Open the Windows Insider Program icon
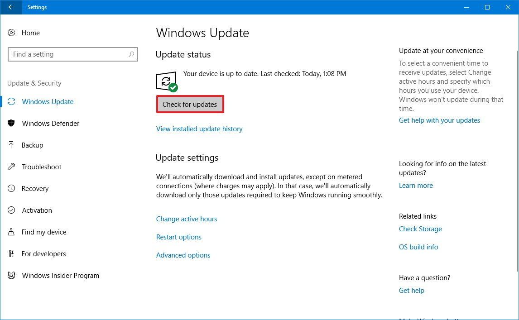 point(11,275)
